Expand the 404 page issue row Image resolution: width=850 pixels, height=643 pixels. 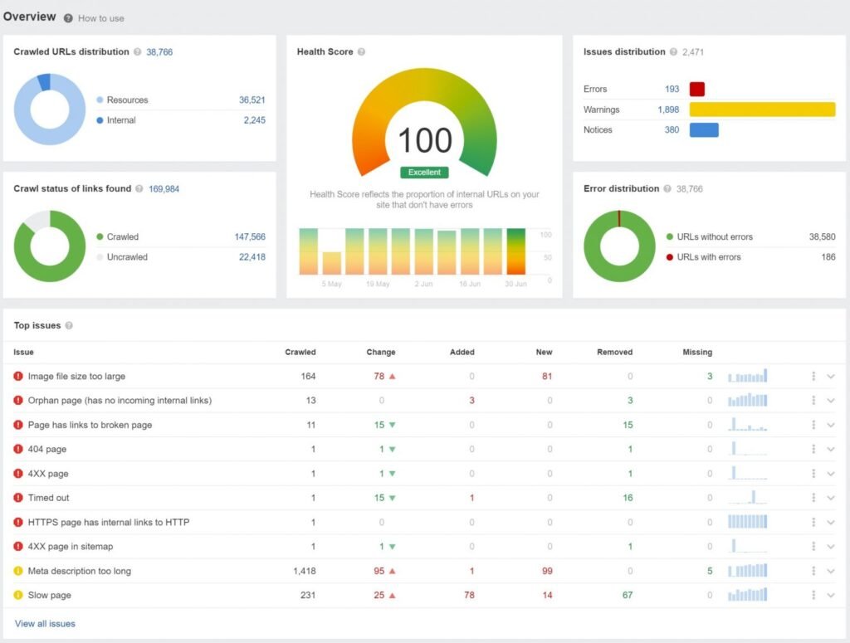[830, 450]
